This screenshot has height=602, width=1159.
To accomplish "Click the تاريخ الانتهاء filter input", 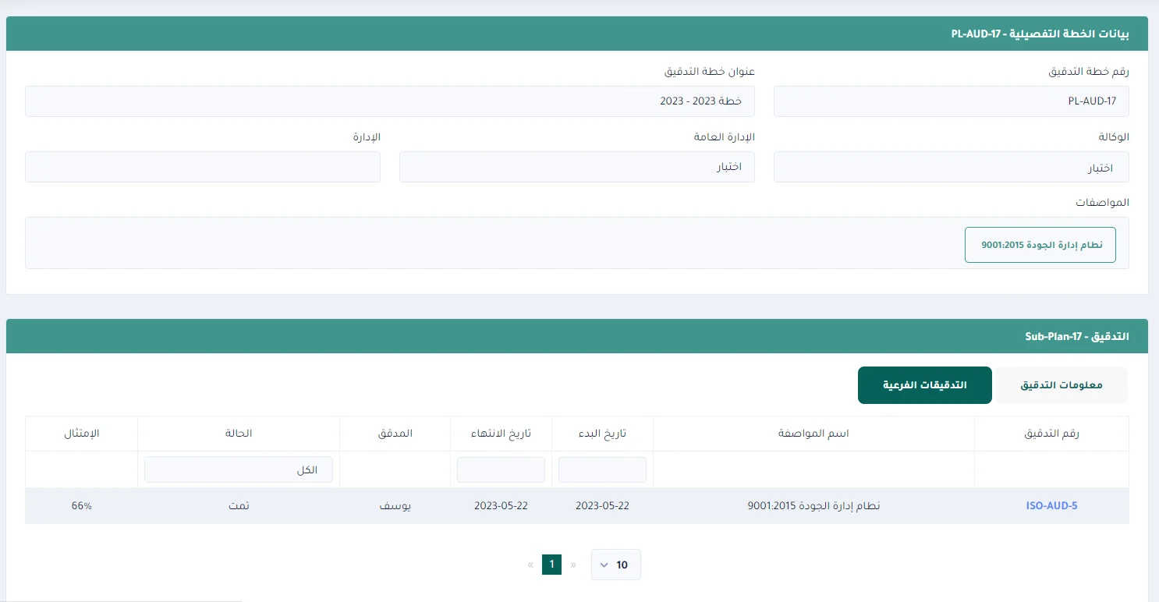I will pyautogui.click(x=501, y=469).
